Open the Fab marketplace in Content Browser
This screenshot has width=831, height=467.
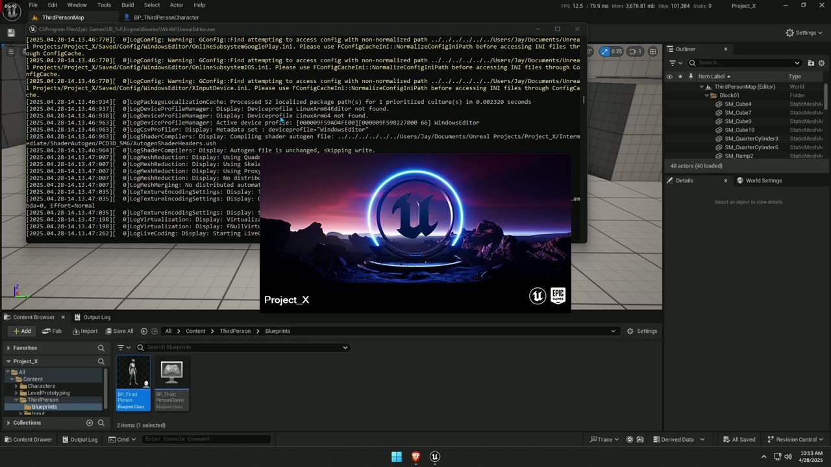(x=52, y=331)
